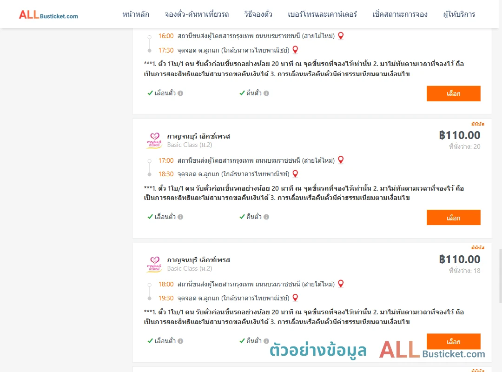Click ฿110.00 price on the 17:00 trip
This screenshot has width=502, height=372.
point(459,135)
